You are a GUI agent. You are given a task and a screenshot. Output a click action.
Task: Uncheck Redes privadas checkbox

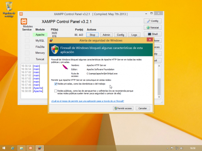click(56, 84)
